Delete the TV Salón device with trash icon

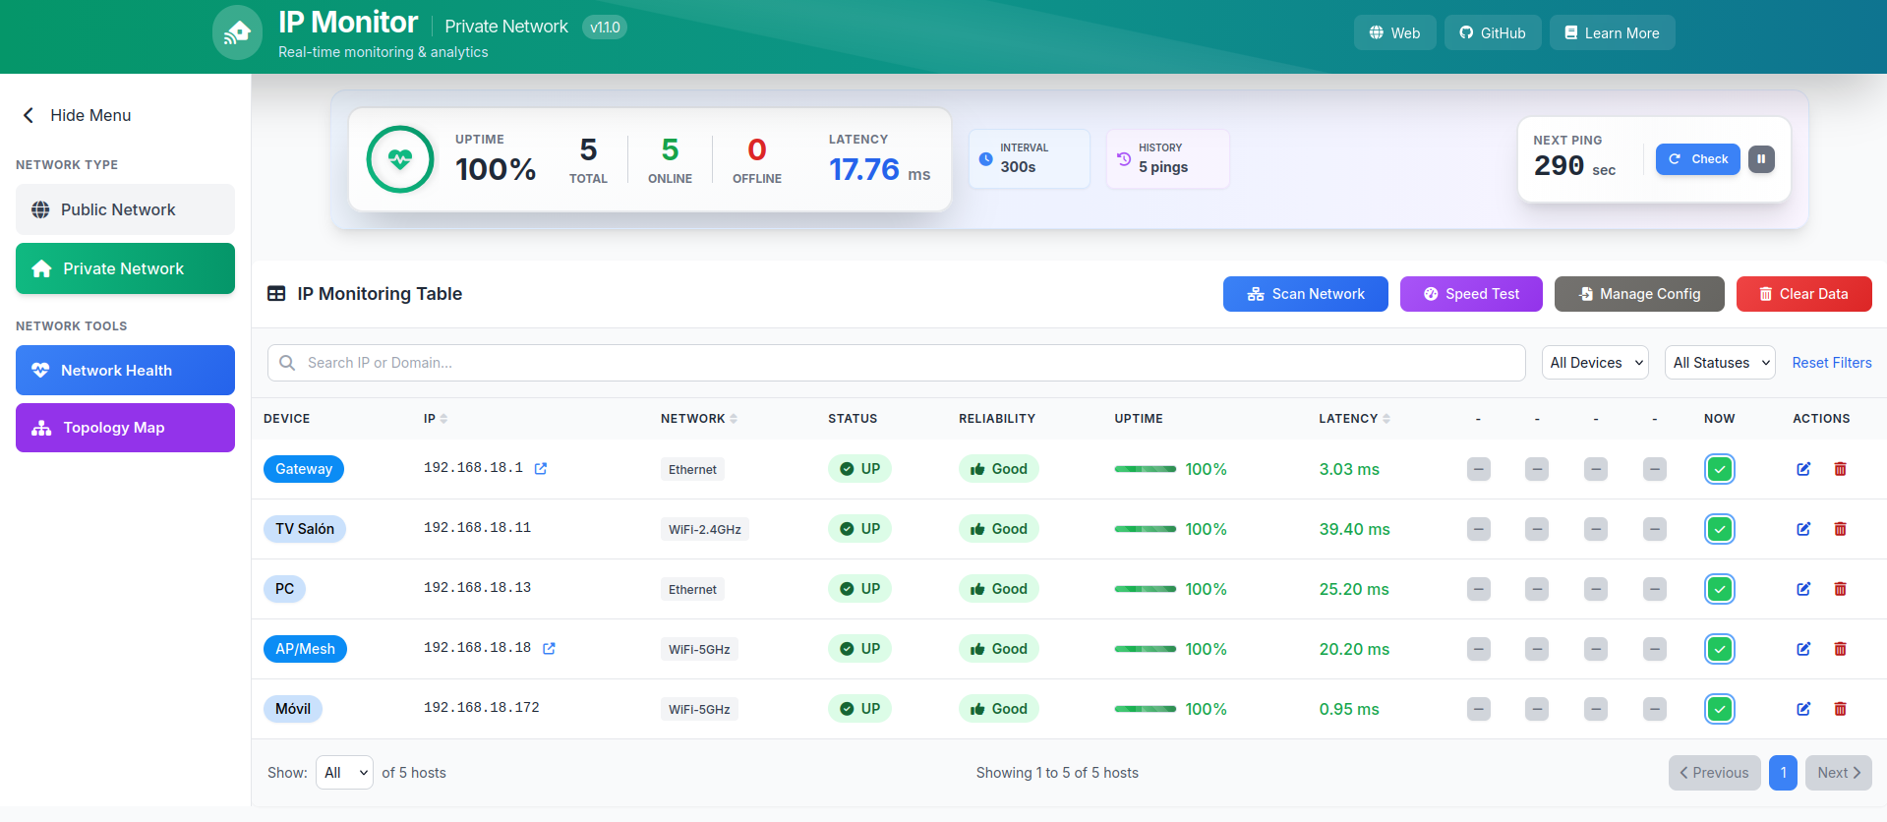[1840, 529]
